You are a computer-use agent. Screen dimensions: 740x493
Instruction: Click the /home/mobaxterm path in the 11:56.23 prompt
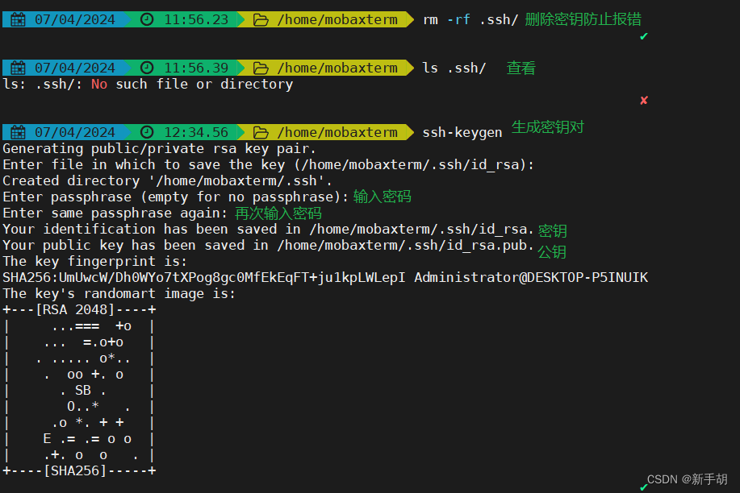pos(337,20)
